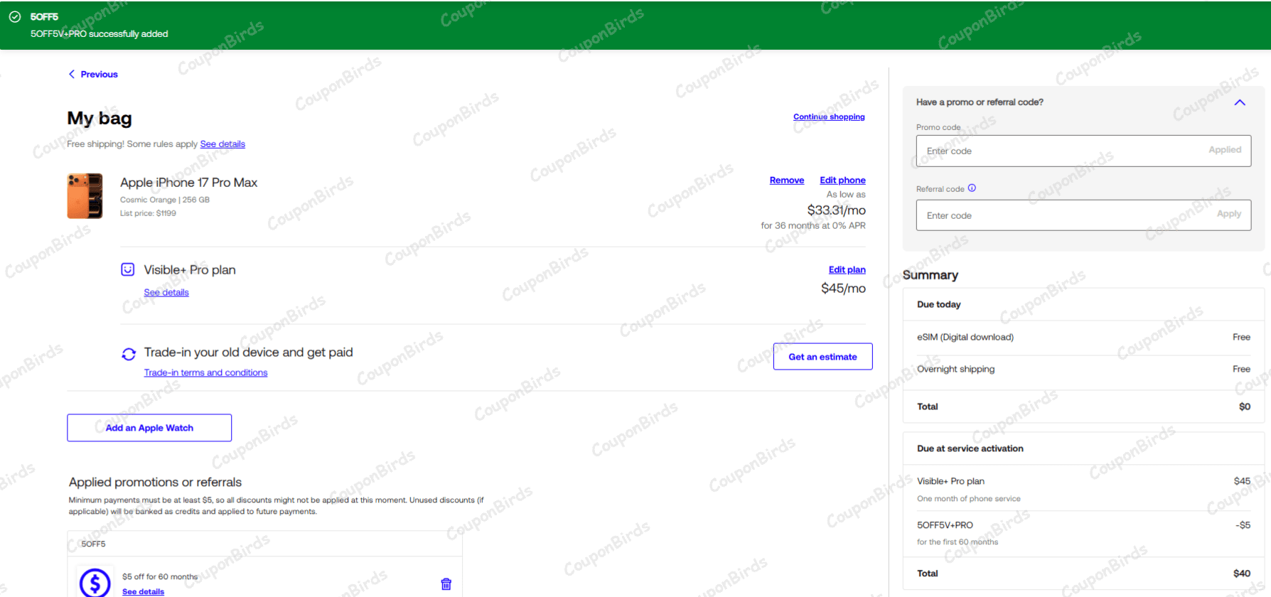Click the Apple iPhone 17 Pro Max title
The width and height of the screenshot is (1271, 597).
click(188, 183)
